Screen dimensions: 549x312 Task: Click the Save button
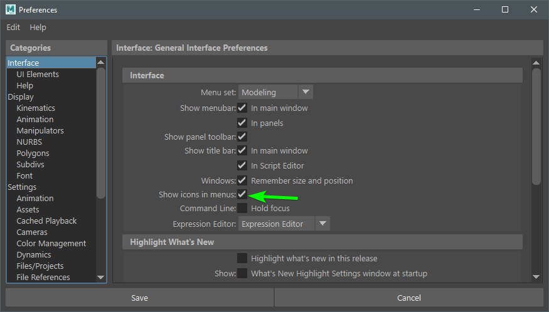pos(139,298)
